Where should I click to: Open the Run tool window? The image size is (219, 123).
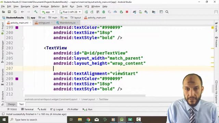pyautogui.click(x=88, y=109)
